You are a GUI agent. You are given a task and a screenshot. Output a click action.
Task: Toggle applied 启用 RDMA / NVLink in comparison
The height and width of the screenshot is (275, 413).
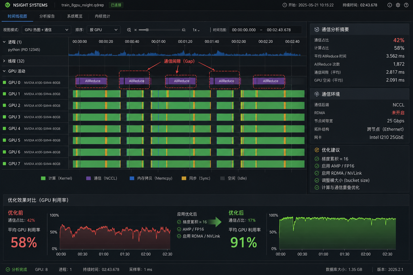point(179,236)
